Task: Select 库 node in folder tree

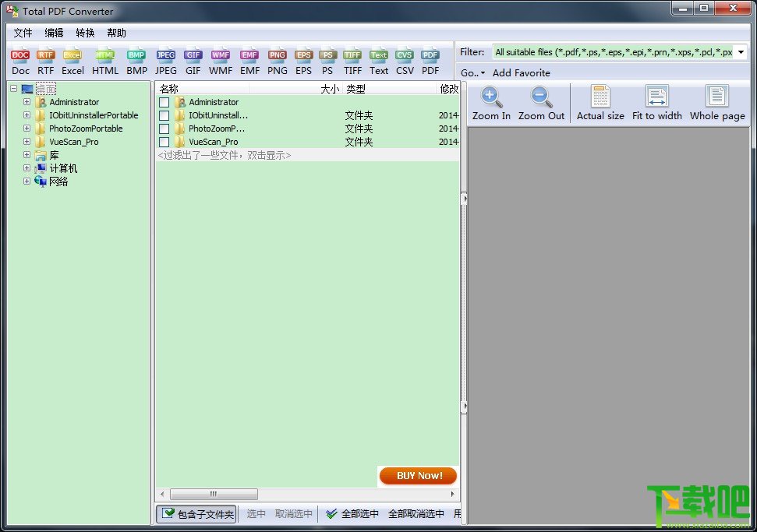Action: click(54, 155)
